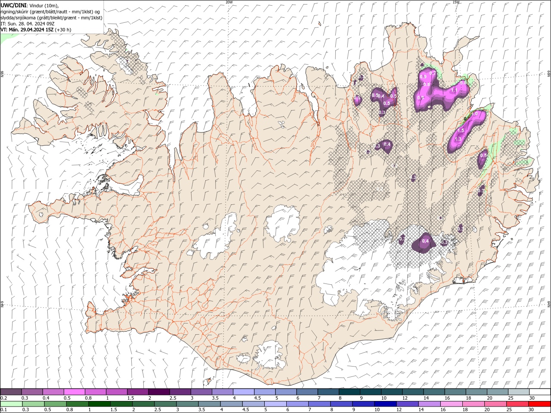Click the '(+30 h)' forecast offset text
Image resolution: width=551 pixels, height=413 pixels.
coord(63,30)
